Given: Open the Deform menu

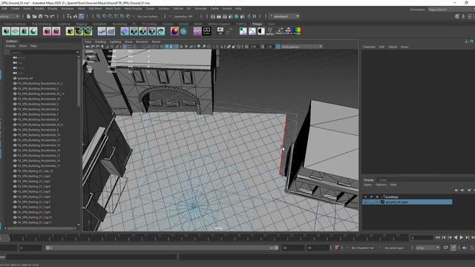Looking at the screenshot, I should click(x=178, y=8).
